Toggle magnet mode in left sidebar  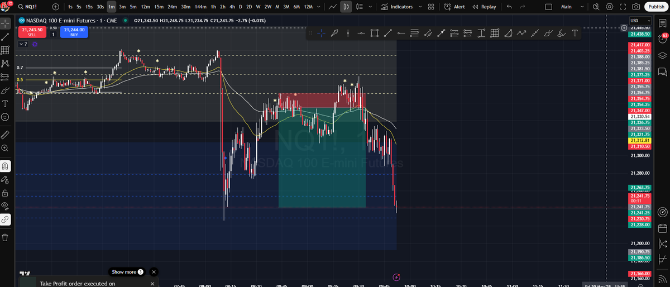(5, 166)
